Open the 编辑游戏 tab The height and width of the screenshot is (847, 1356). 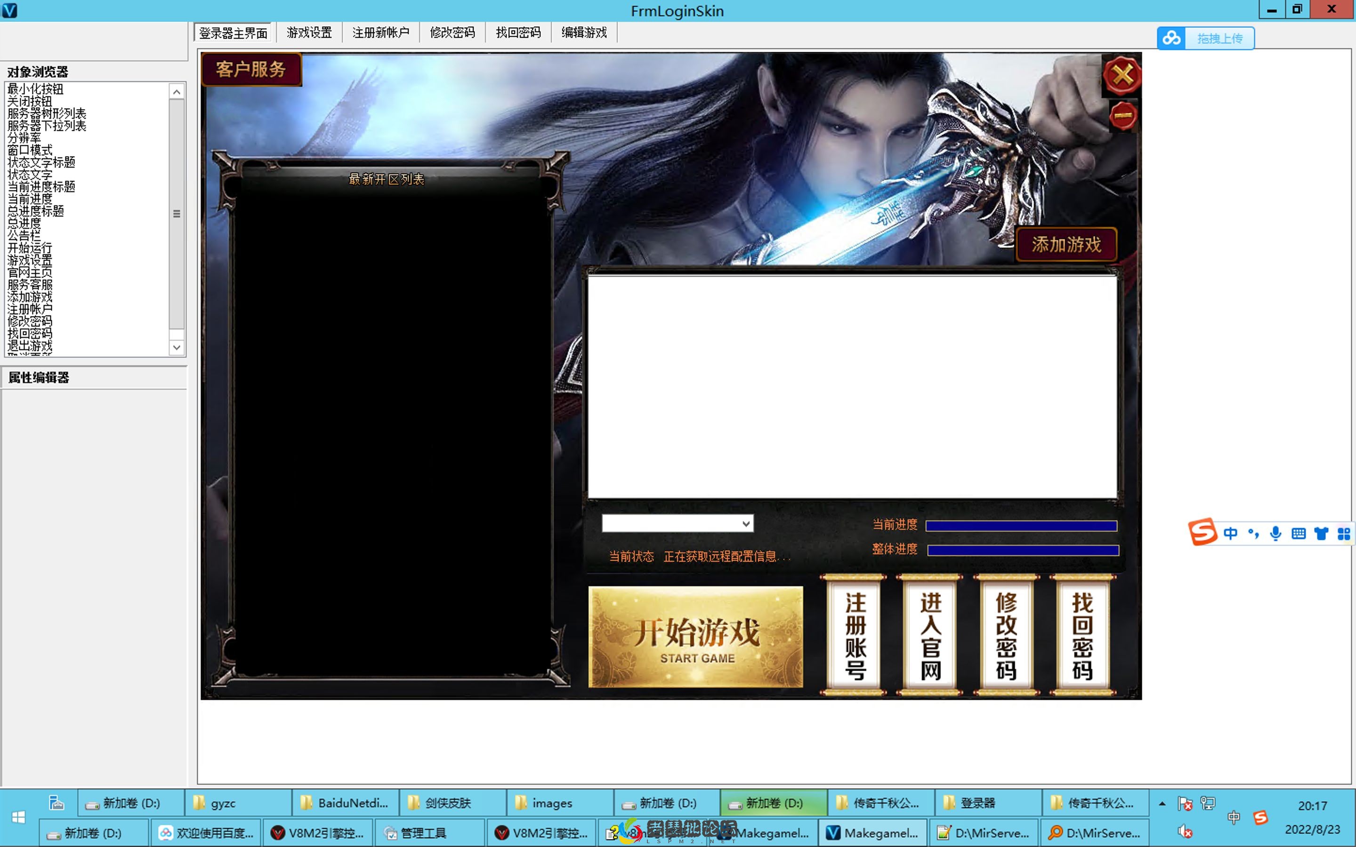(584, 32)
